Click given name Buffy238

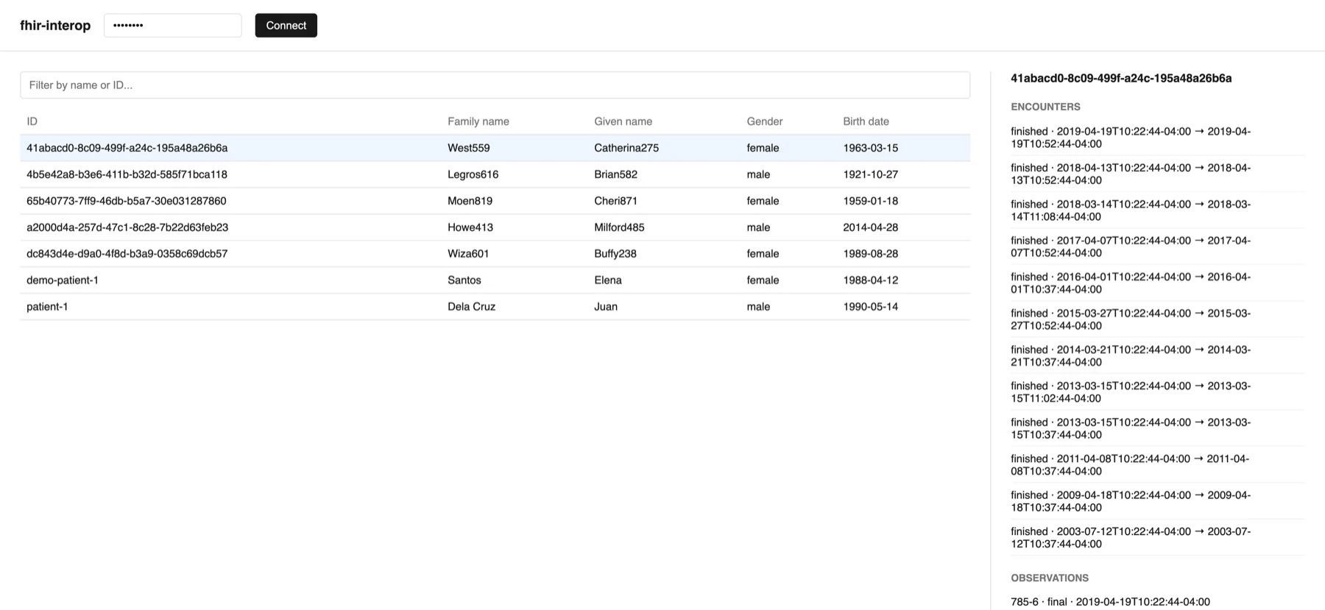[615, 254]
